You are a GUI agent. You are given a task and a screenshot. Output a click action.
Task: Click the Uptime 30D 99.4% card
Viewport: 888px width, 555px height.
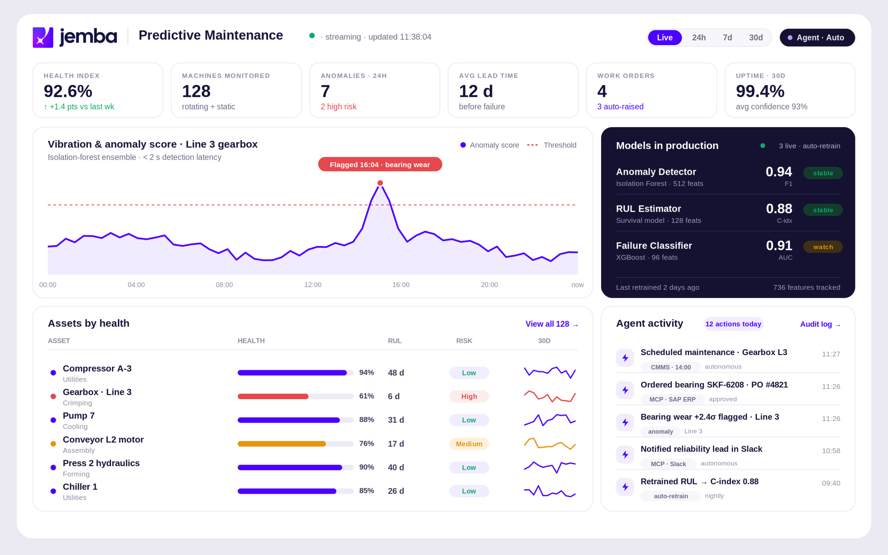point(790,90)
